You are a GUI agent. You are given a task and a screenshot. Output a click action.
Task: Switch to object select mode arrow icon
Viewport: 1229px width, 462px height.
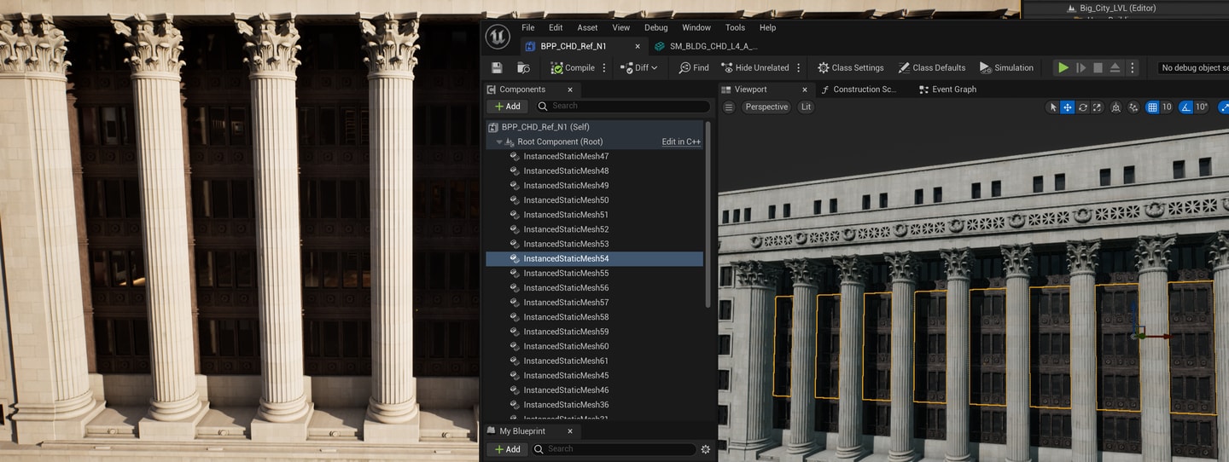(x=1053, y=107)
